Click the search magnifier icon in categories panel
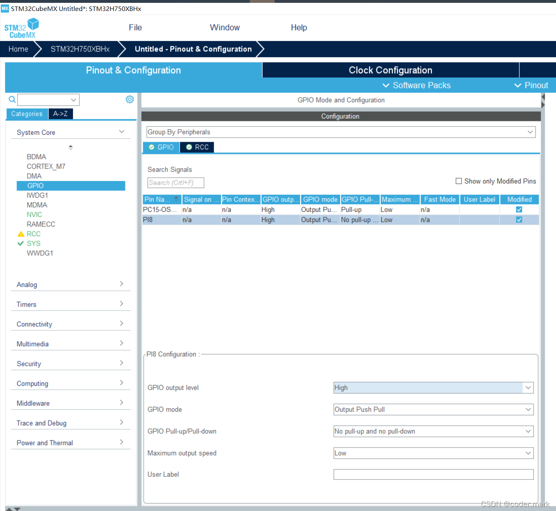This screenshot has height=511, width=556. point(12,99)
